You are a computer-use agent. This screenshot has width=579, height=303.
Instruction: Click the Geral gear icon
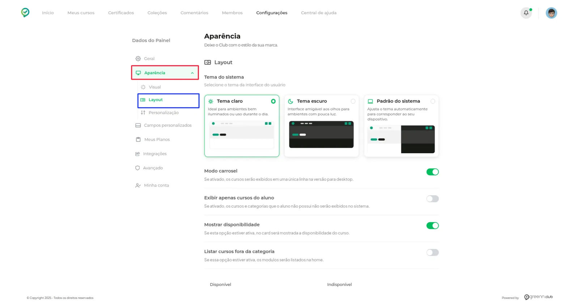click(138, 59)
